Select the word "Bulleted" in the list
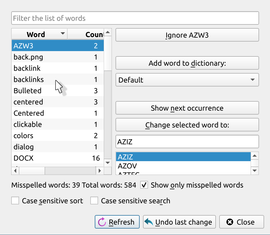 27,91
